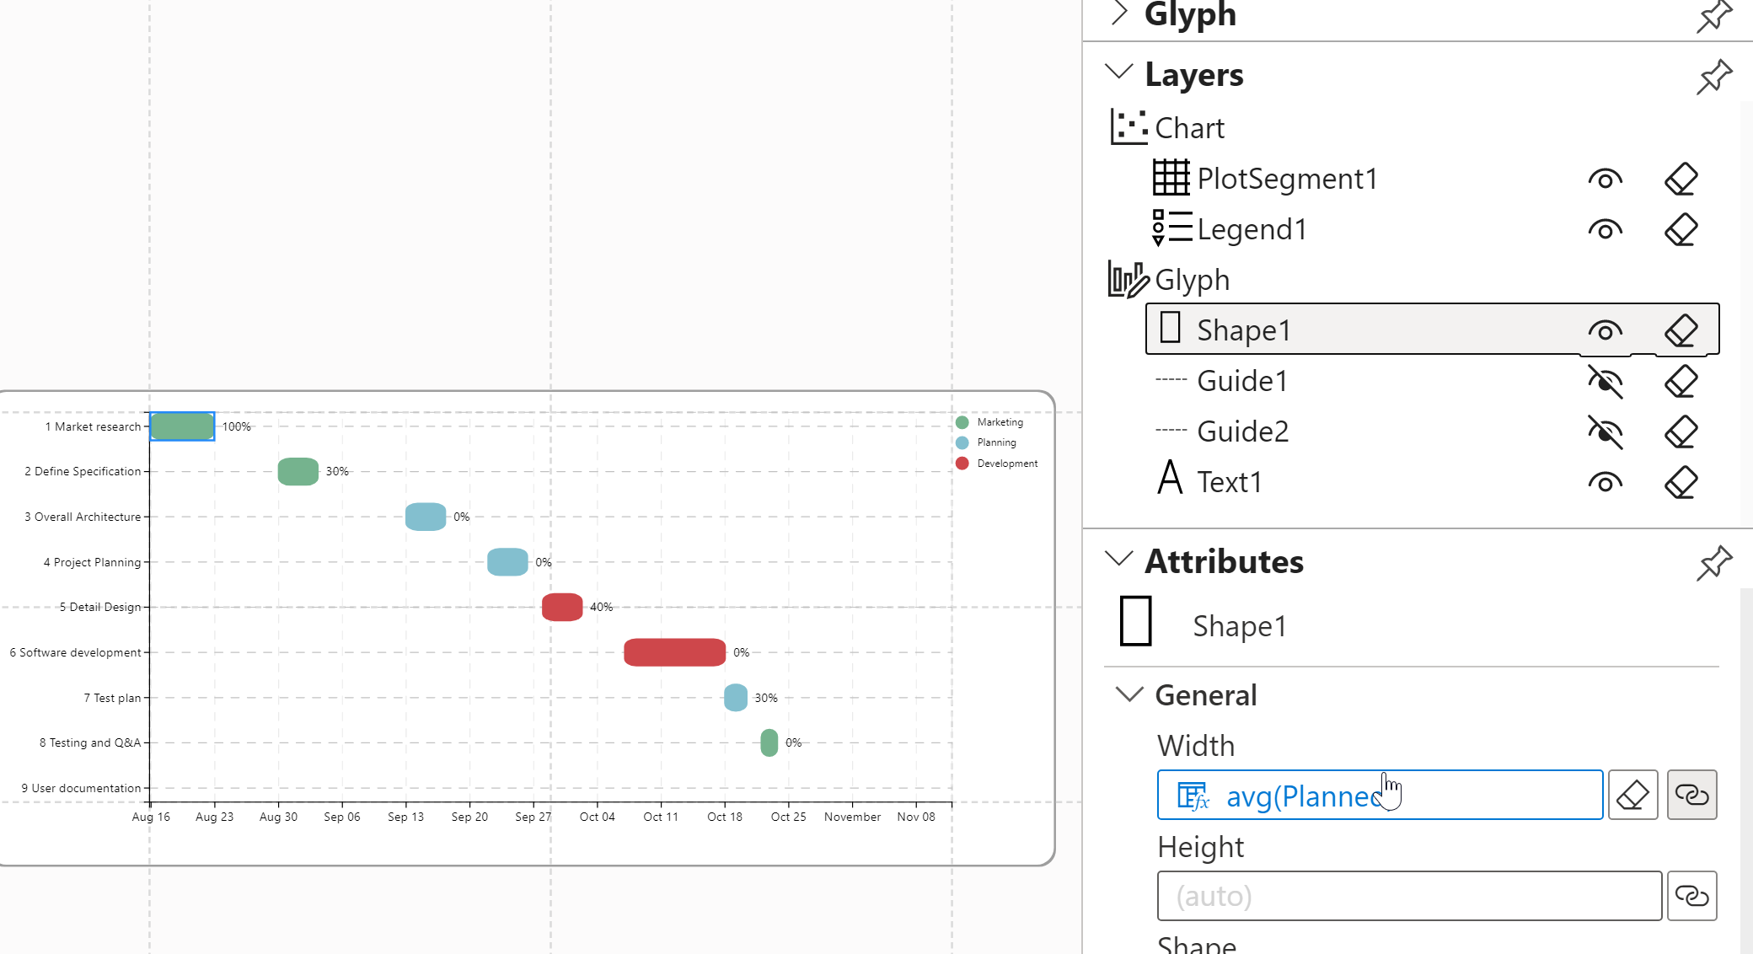Select the Guide2 layer item
Screen dimensions: 1753x954
point(1242,431)
